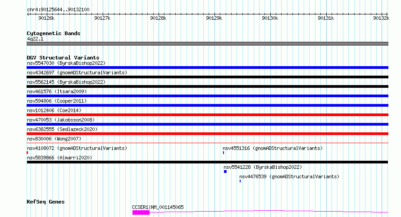Click the nsv1012406 (Coe2014) label

pyautogui.click(x=54, y=110)
